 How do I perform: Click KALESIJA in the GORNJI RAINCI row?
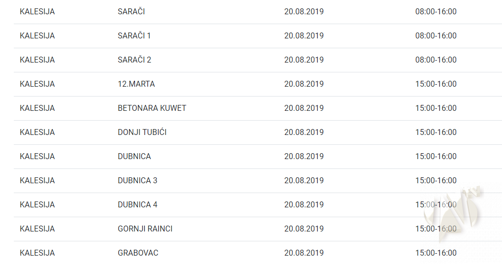click(x=37, y=229)
